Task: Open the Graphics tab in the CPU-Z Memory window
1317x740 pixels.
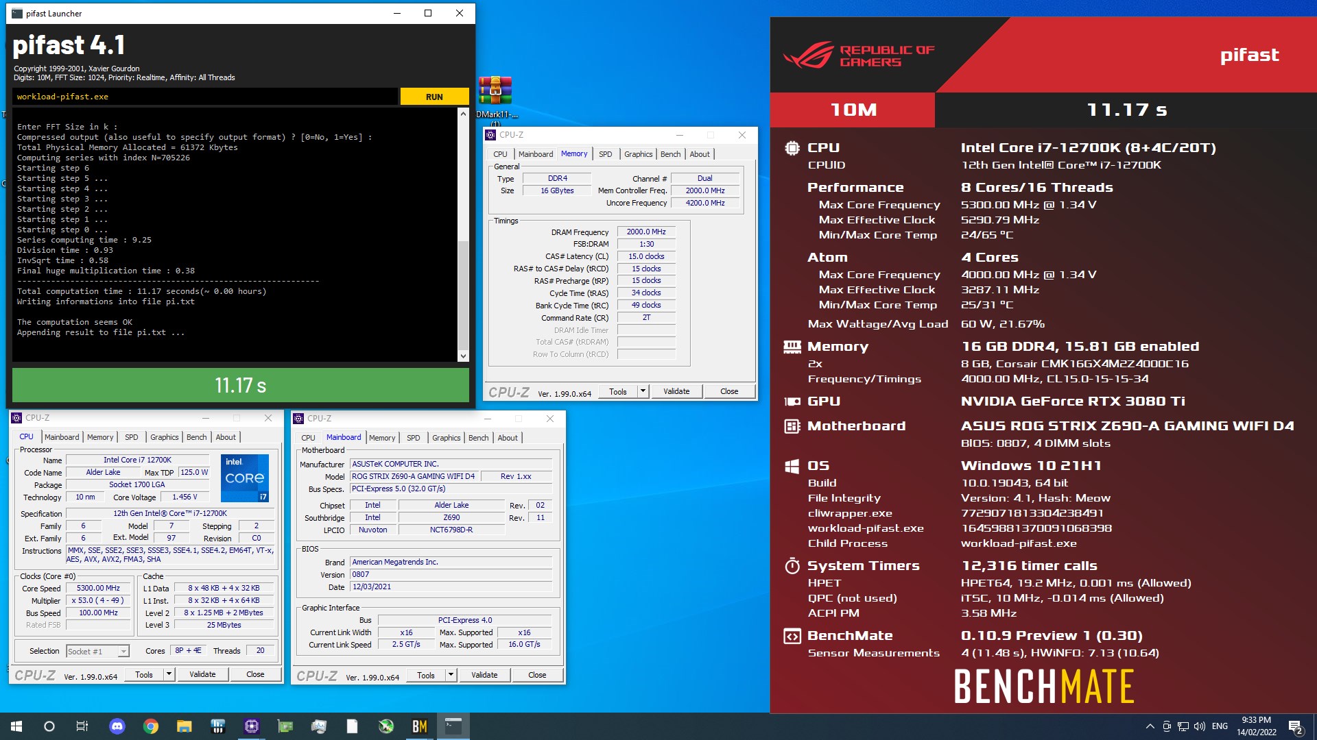Action: pyautogui.click(x=638, y=154)
